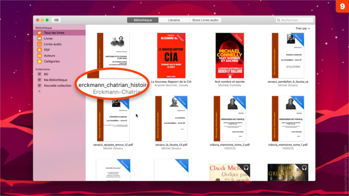Toggle the list view toolbar button
The width and height of the screenshot is (349, 196).
coord(56,20)
